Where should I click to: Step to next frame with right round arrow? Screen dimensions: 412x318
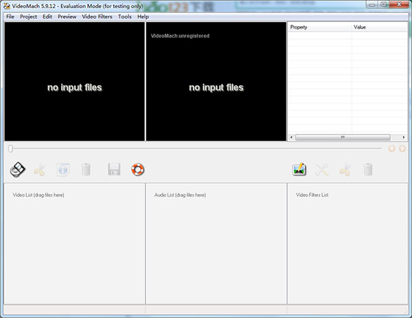[402, 149]
